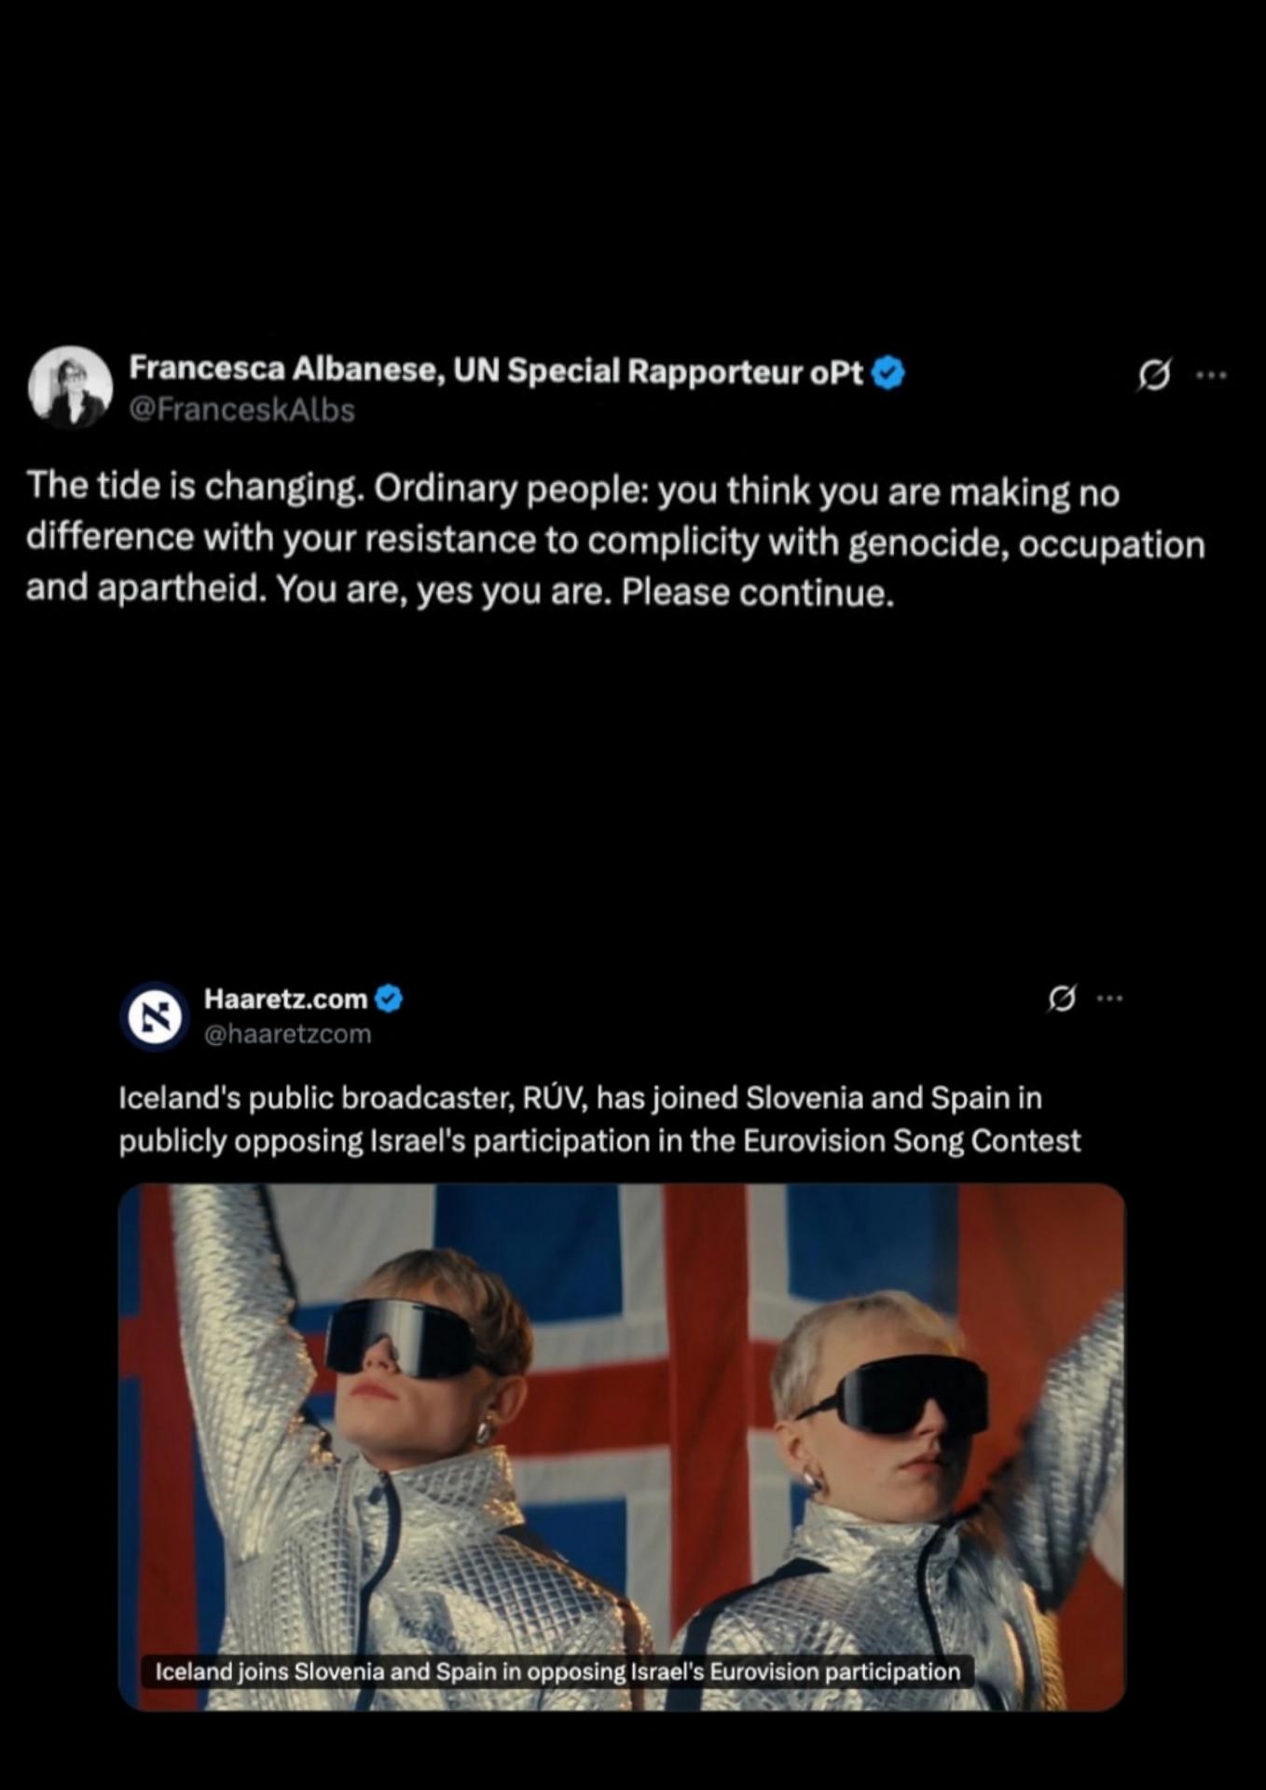Screen dimensions: 1266x1790
Task: Open Grok explain icon on Albanese's post
Action: 1154,375
